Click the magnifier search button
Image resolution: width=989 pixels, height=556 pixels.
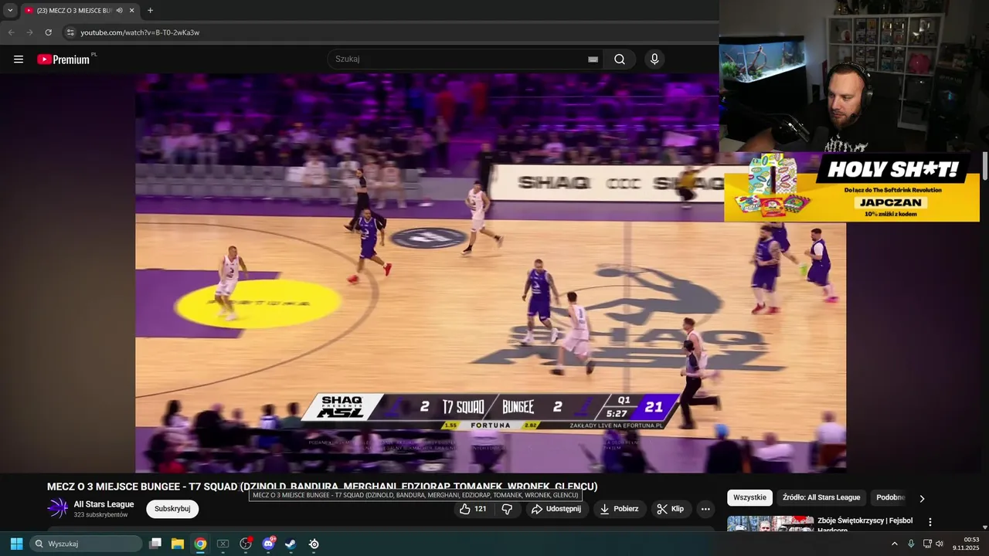(x=620, y=59)
